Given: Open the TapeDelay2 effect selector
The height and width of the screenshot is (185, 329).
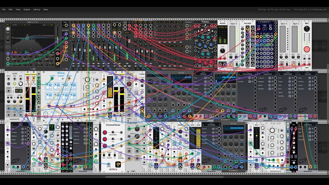Looking at the screenshot, I should (288, 74).
